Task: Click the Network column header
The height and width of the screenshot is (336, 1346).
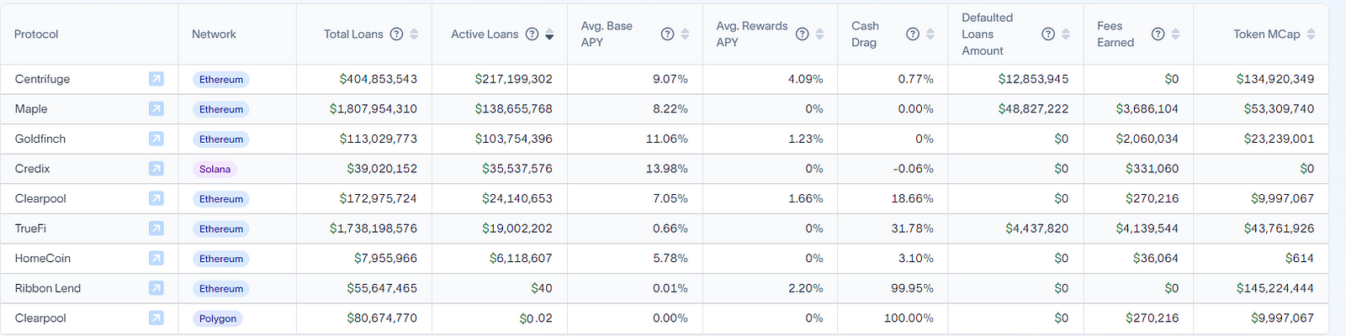Action: [214, 34]
